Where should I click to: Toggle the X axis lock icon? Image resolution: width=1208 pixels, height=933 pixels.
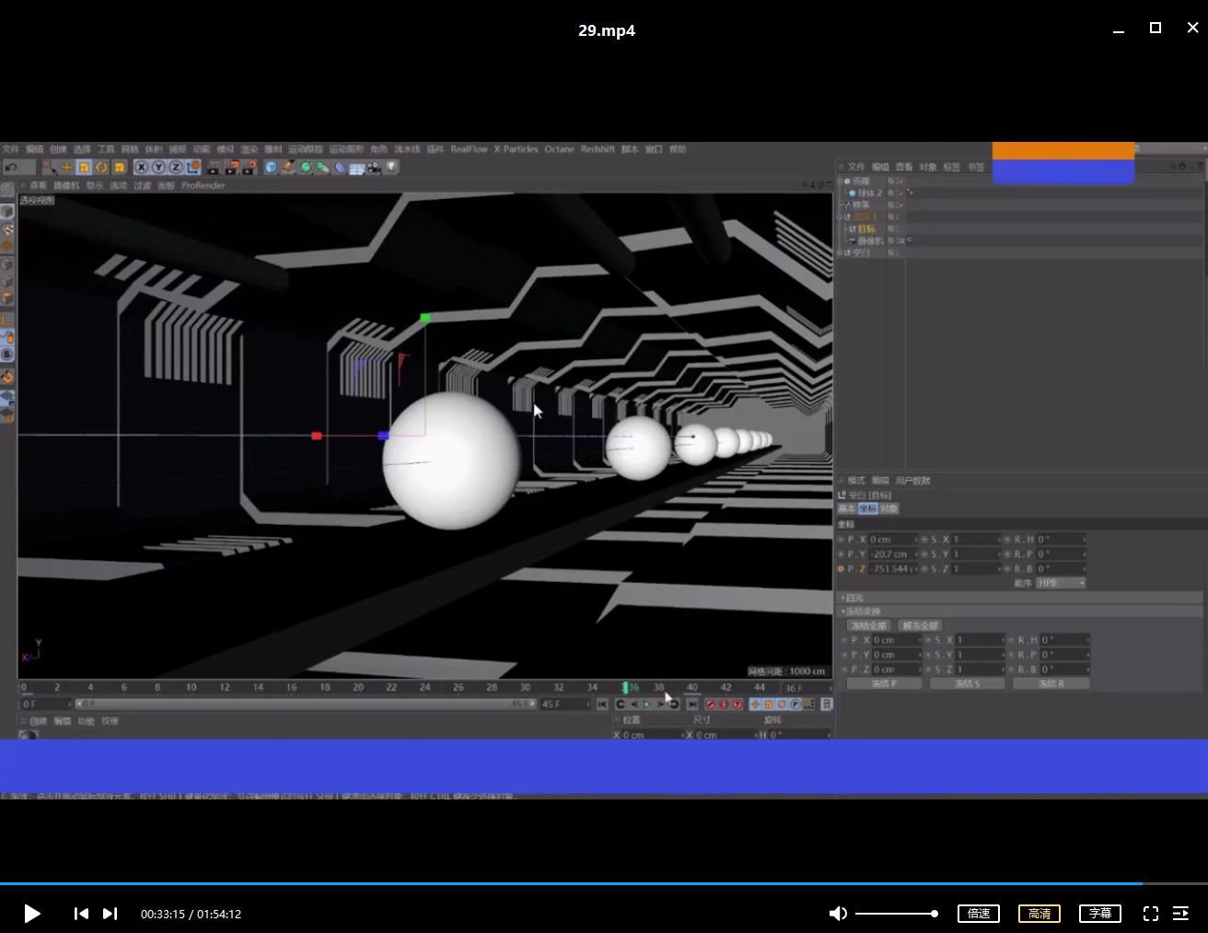click(x=141, y=168)
